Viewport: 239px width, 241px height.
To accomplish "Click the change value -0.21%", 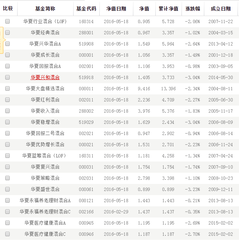I will tap(193, 201).
